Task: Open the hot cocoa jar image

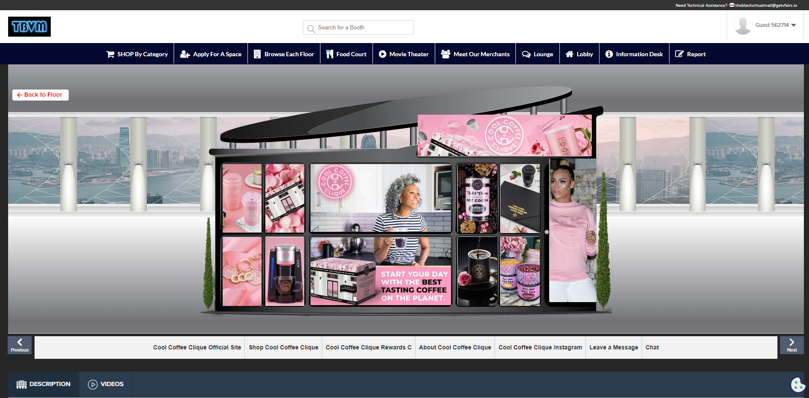Action: pos(477,199)
